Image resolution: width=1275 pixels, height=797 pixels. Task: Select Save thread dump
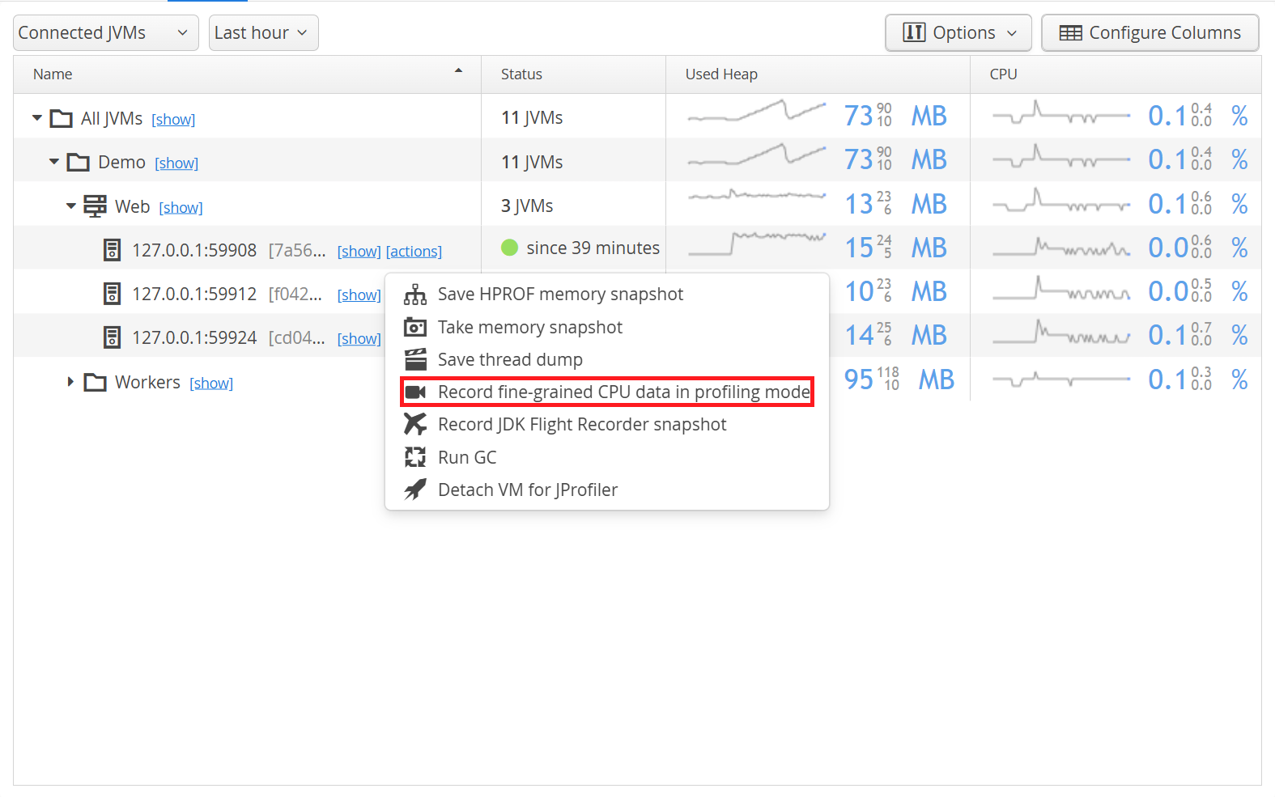click(607, 359)
